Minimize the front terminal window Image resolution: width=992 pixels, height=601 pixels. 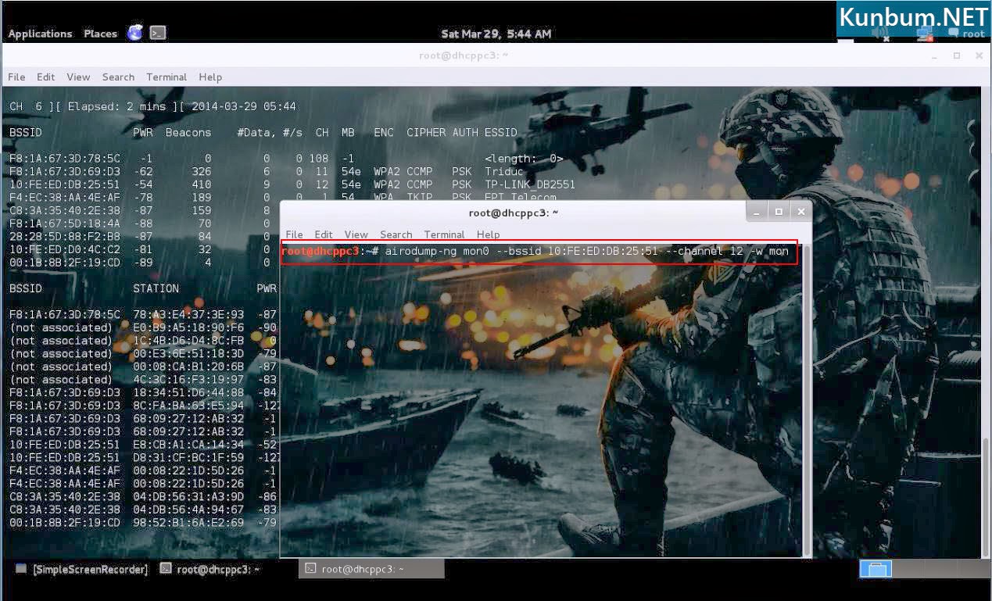[756, 212]
